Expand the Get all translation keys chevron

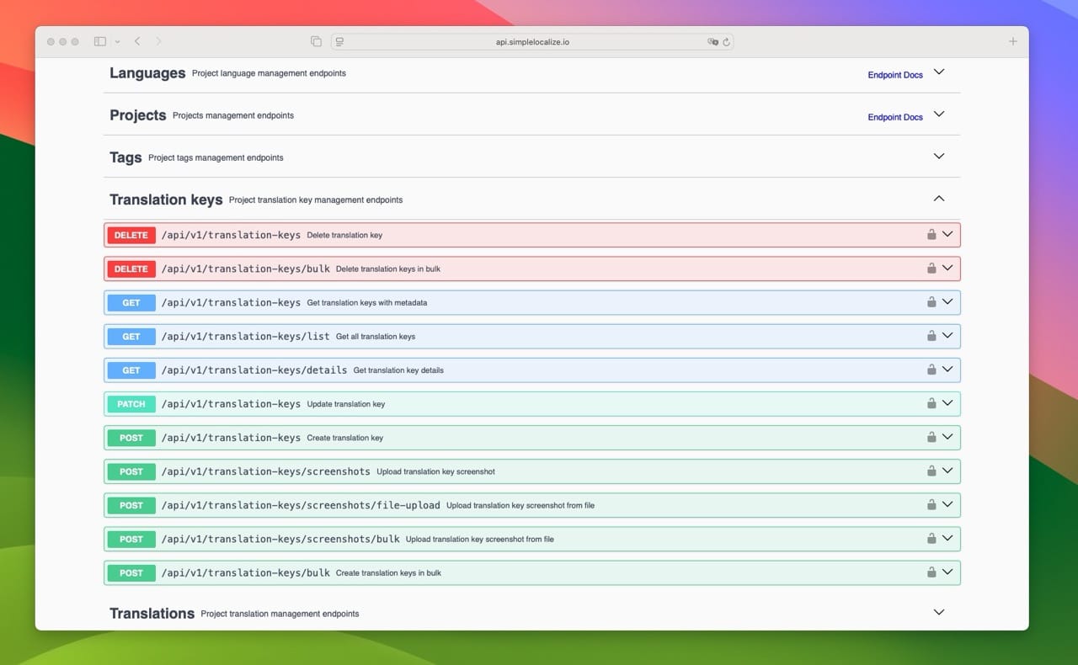coord(947,336)
